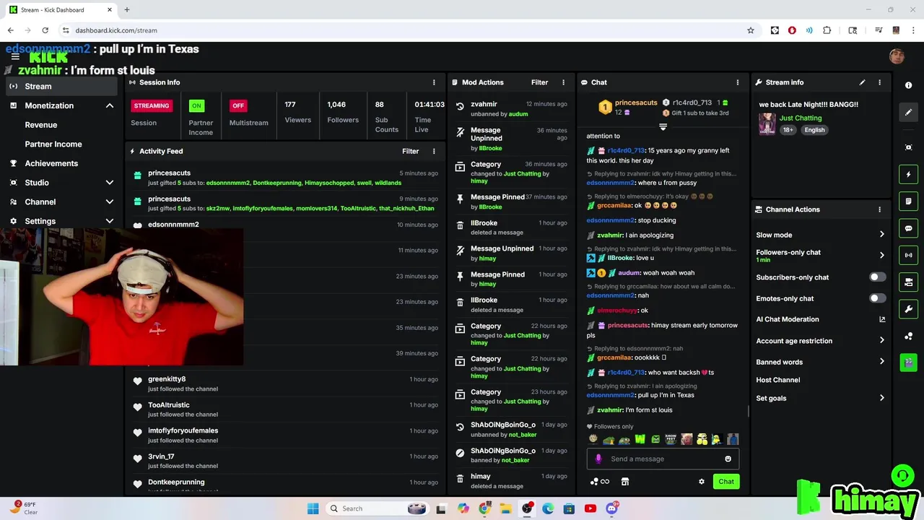Click Host Channel action

[x=777, y=380]
